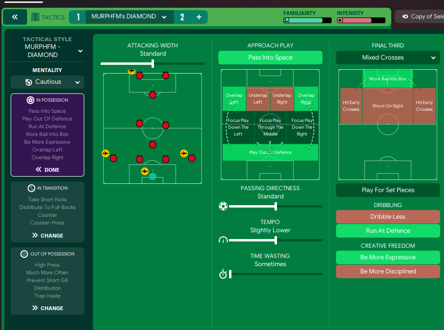The width and height of the screenshot is (444, 330).
Task: Select the left striker player marker
Action: [139, 75]
